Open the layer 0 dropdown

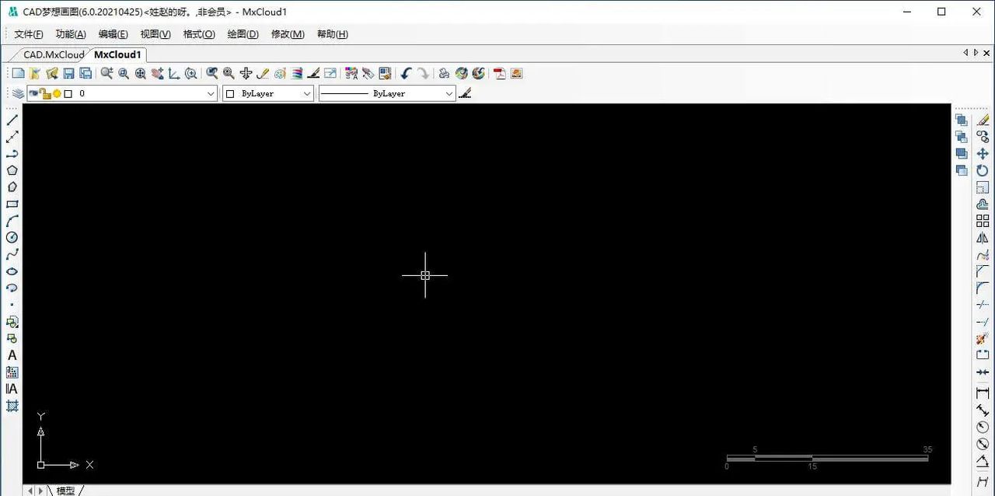(211, 93)
